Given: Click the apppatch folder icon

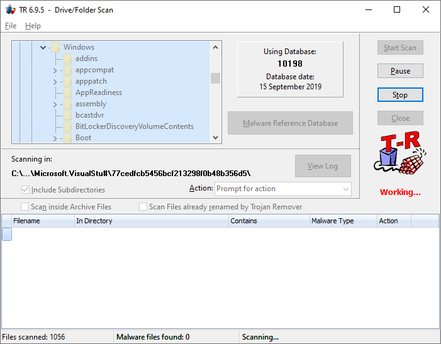Looking at the screenshot, I should point(67,81).
